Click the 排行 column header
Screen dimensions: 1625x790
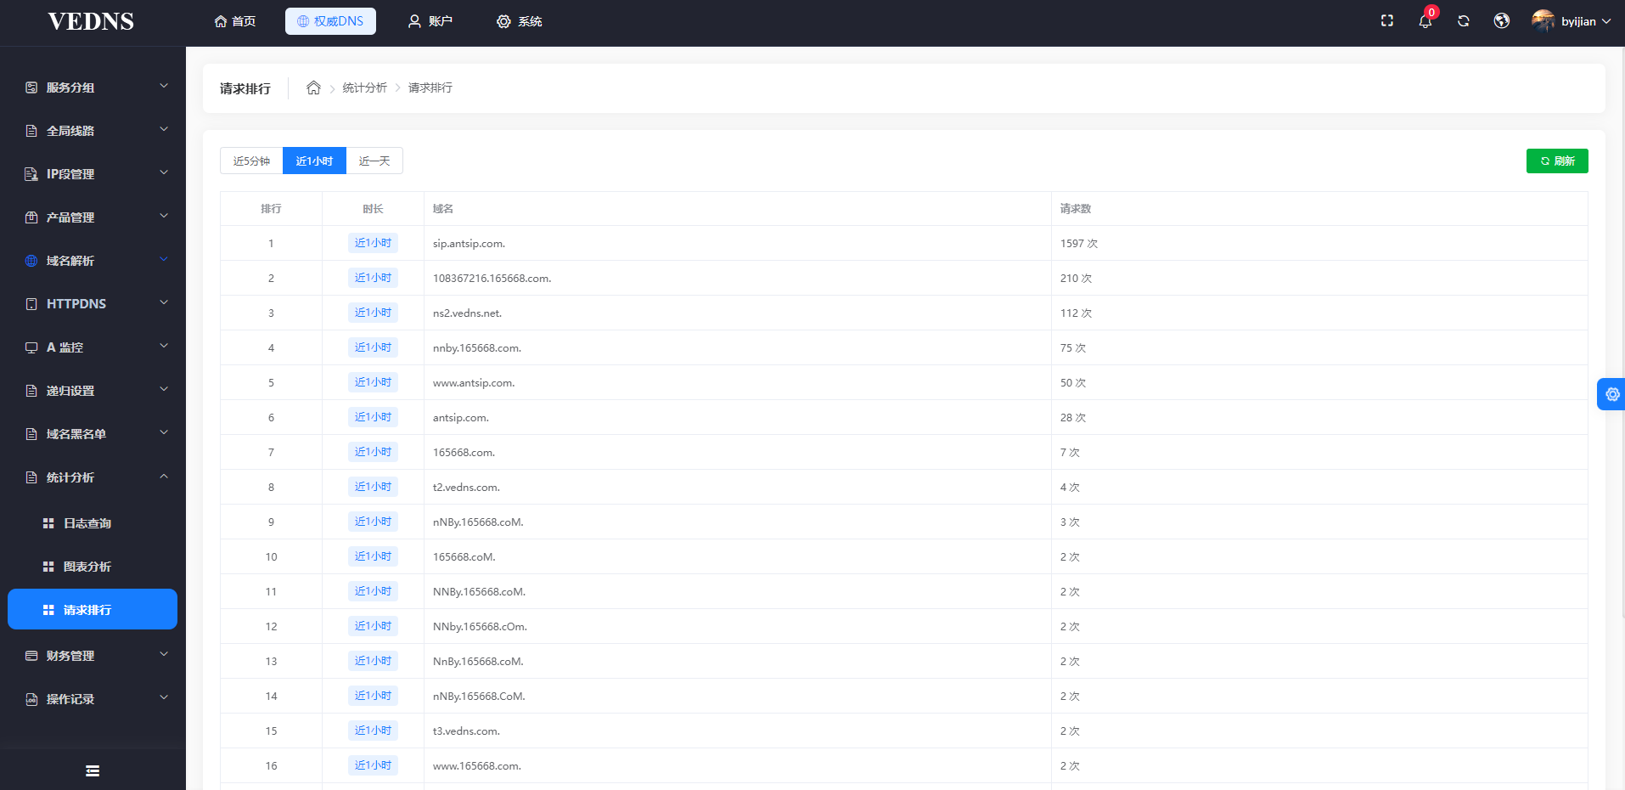[271, 209]
